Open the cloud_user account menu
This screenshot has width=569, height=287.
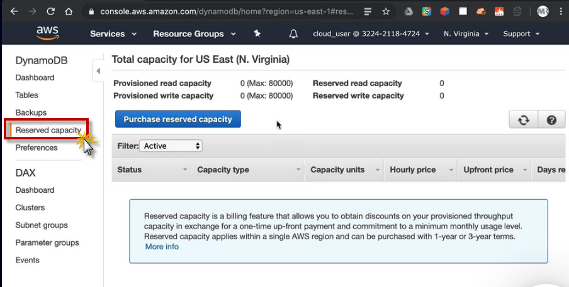(x=371, y=34)
